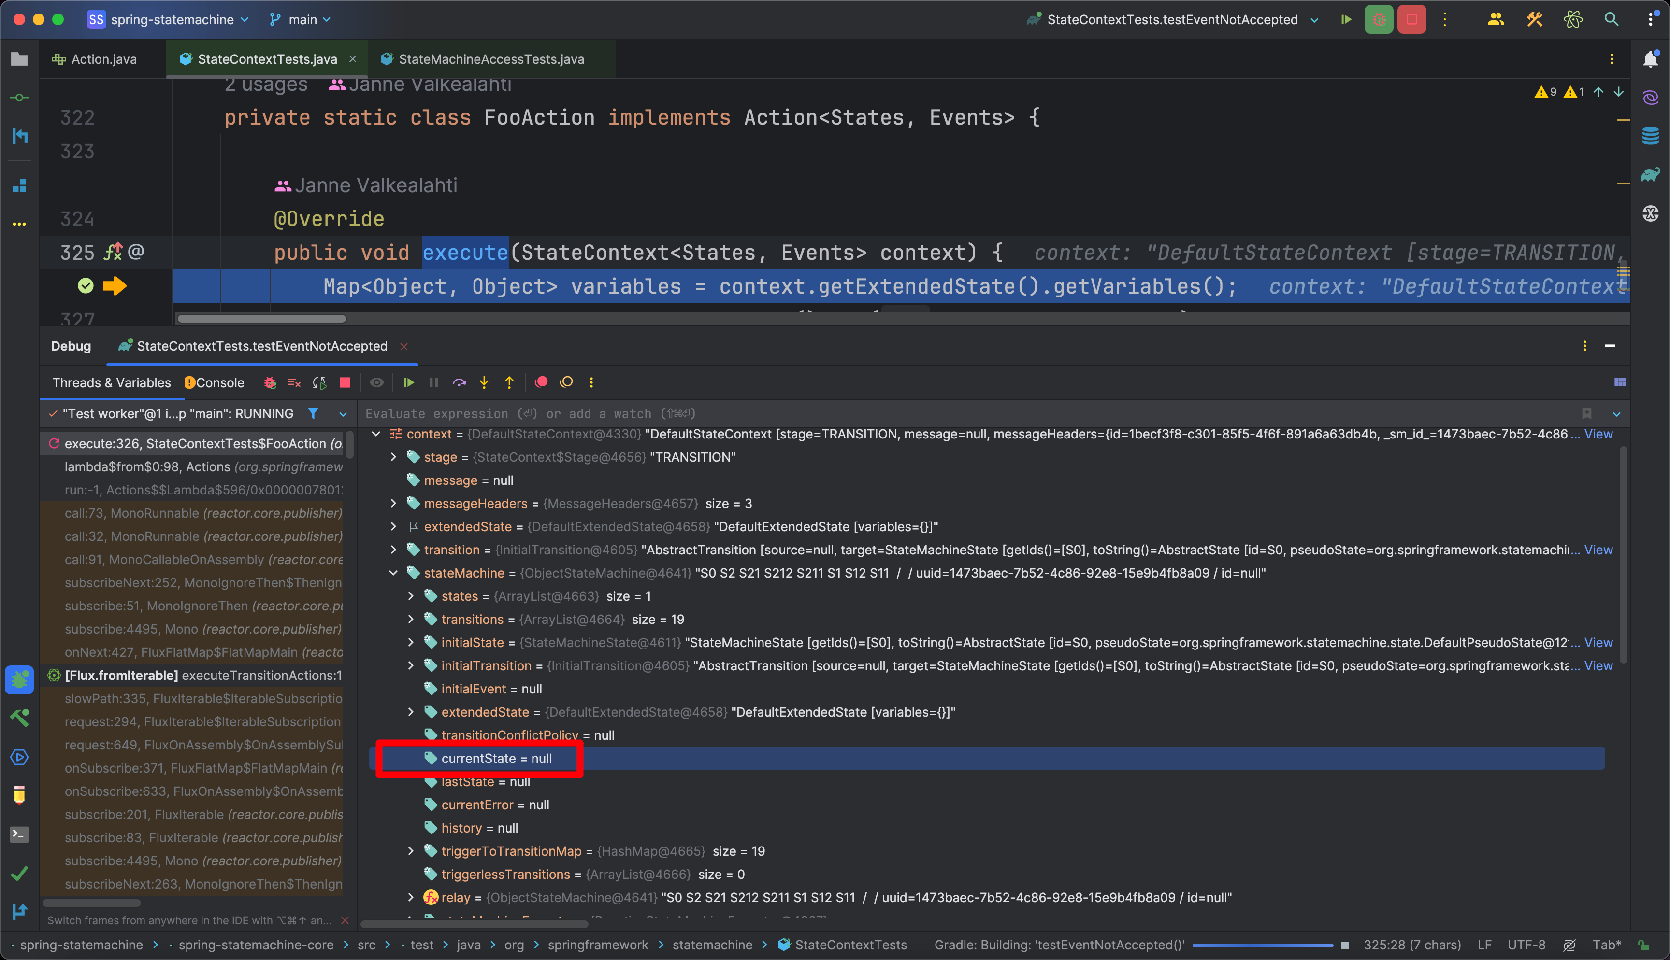Viewport: 1670px width, 960px height.
Task: Toggle thread filter funnel icon
Action: [313, 413]
